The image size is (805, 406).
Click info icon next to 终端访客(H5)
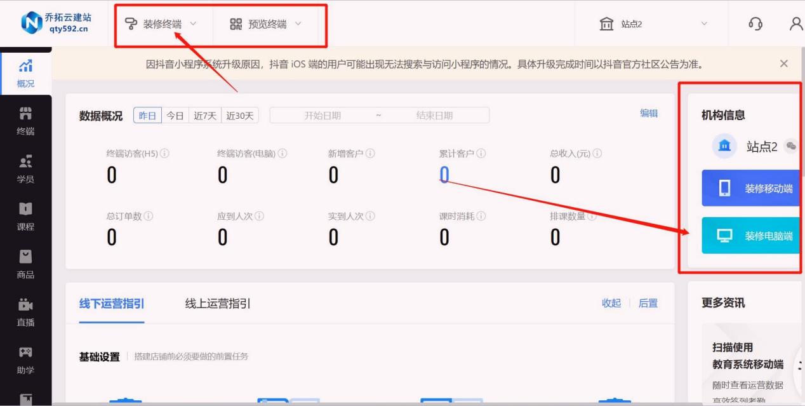pyautogui.click(x=164, y=154)
